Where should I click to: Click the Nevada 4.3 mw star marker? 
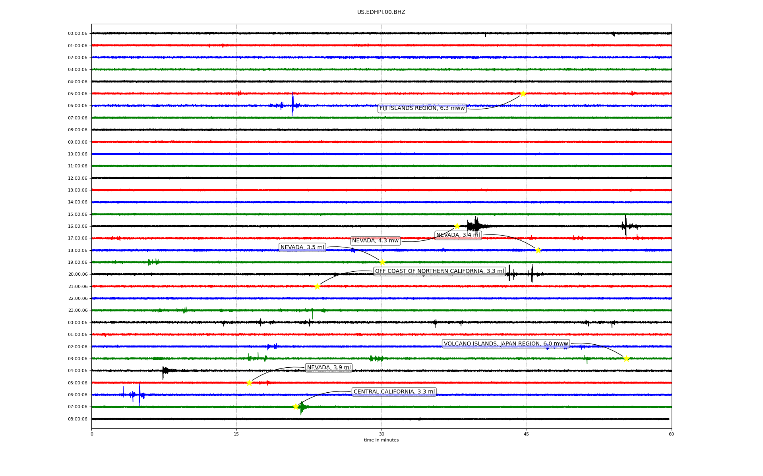[457, 226]
